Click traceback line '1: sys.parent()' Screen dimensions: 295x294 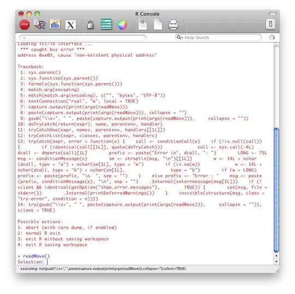click(x=40, y=73)
